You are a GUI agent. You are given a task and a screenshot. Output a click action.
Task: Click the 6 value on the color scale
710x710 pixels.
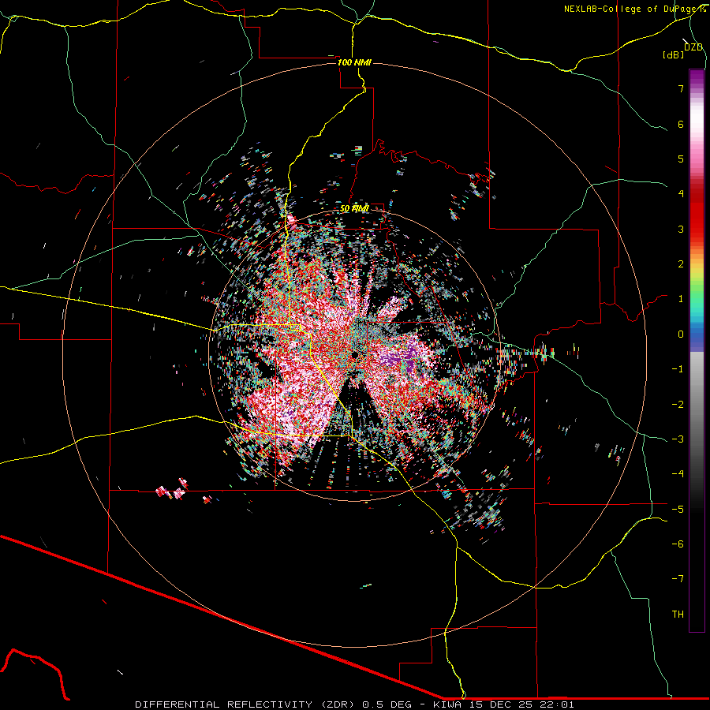(681, 124)
